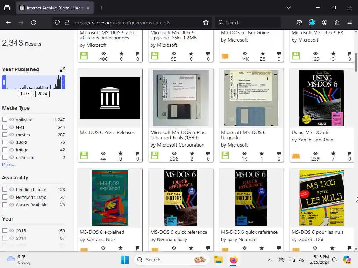The image size is (358, 268).
Task: Open the Using MS-DOS 6 title
Action: point(310,132)
